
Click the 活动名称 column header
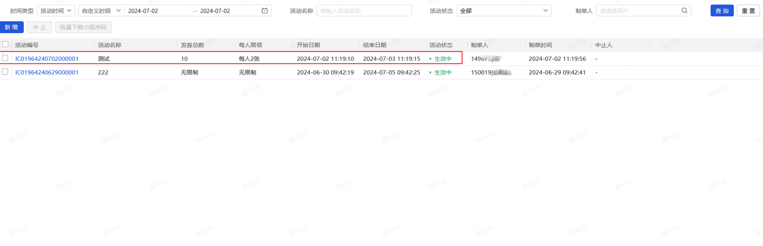point(109,45)
